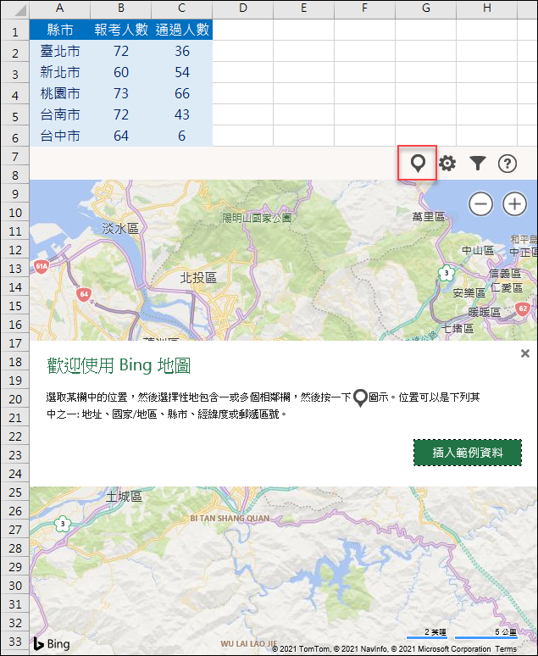Click the 通過人數 header cell

click(181, 30)
